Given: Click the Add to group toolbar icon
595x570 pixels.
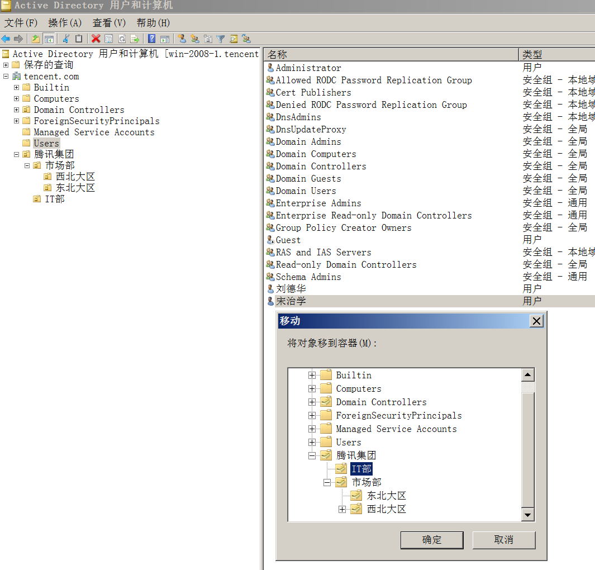Looking at the screenshot, I should pyautogui.click(x=246, y=39).
